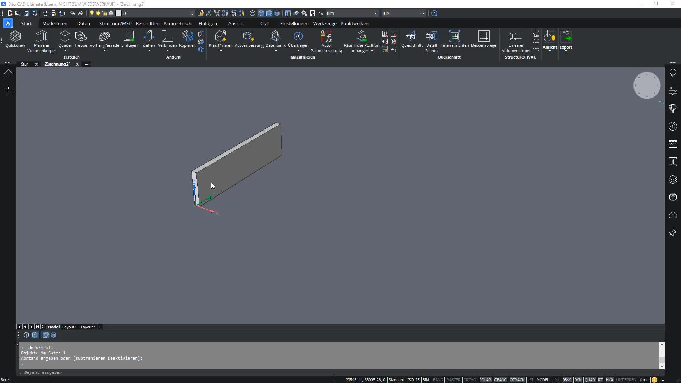Image resolution: width=681 pixels, height=383 pixels.
Task: Select the Innenansichten tool
Action: 454,39
